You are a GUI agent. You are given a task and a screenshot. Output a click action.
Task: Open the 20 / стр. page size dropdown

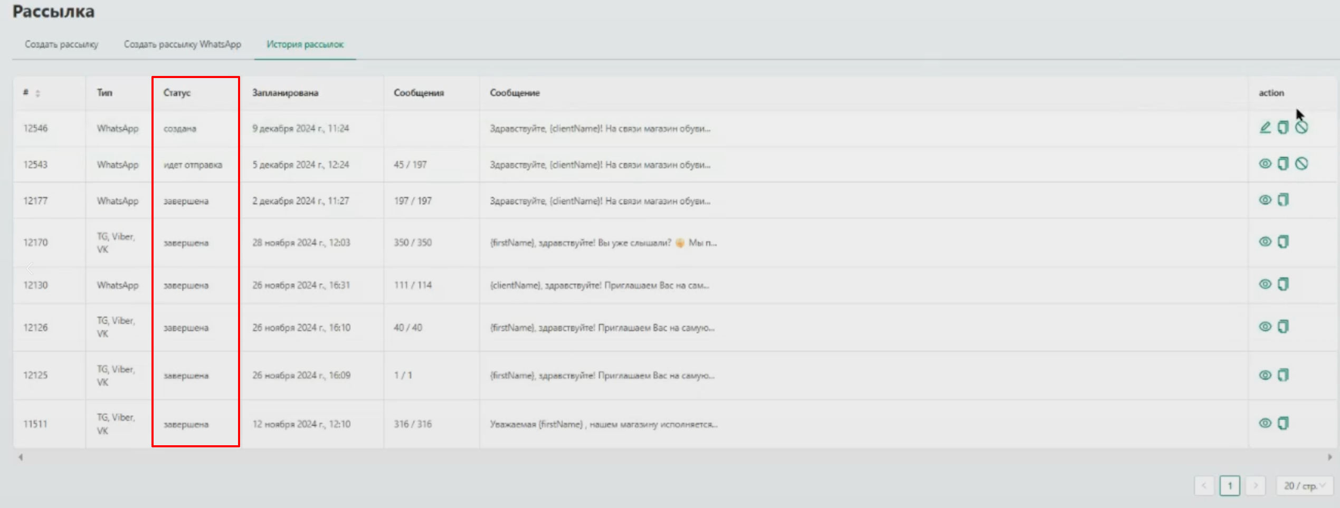point(1305,486)
